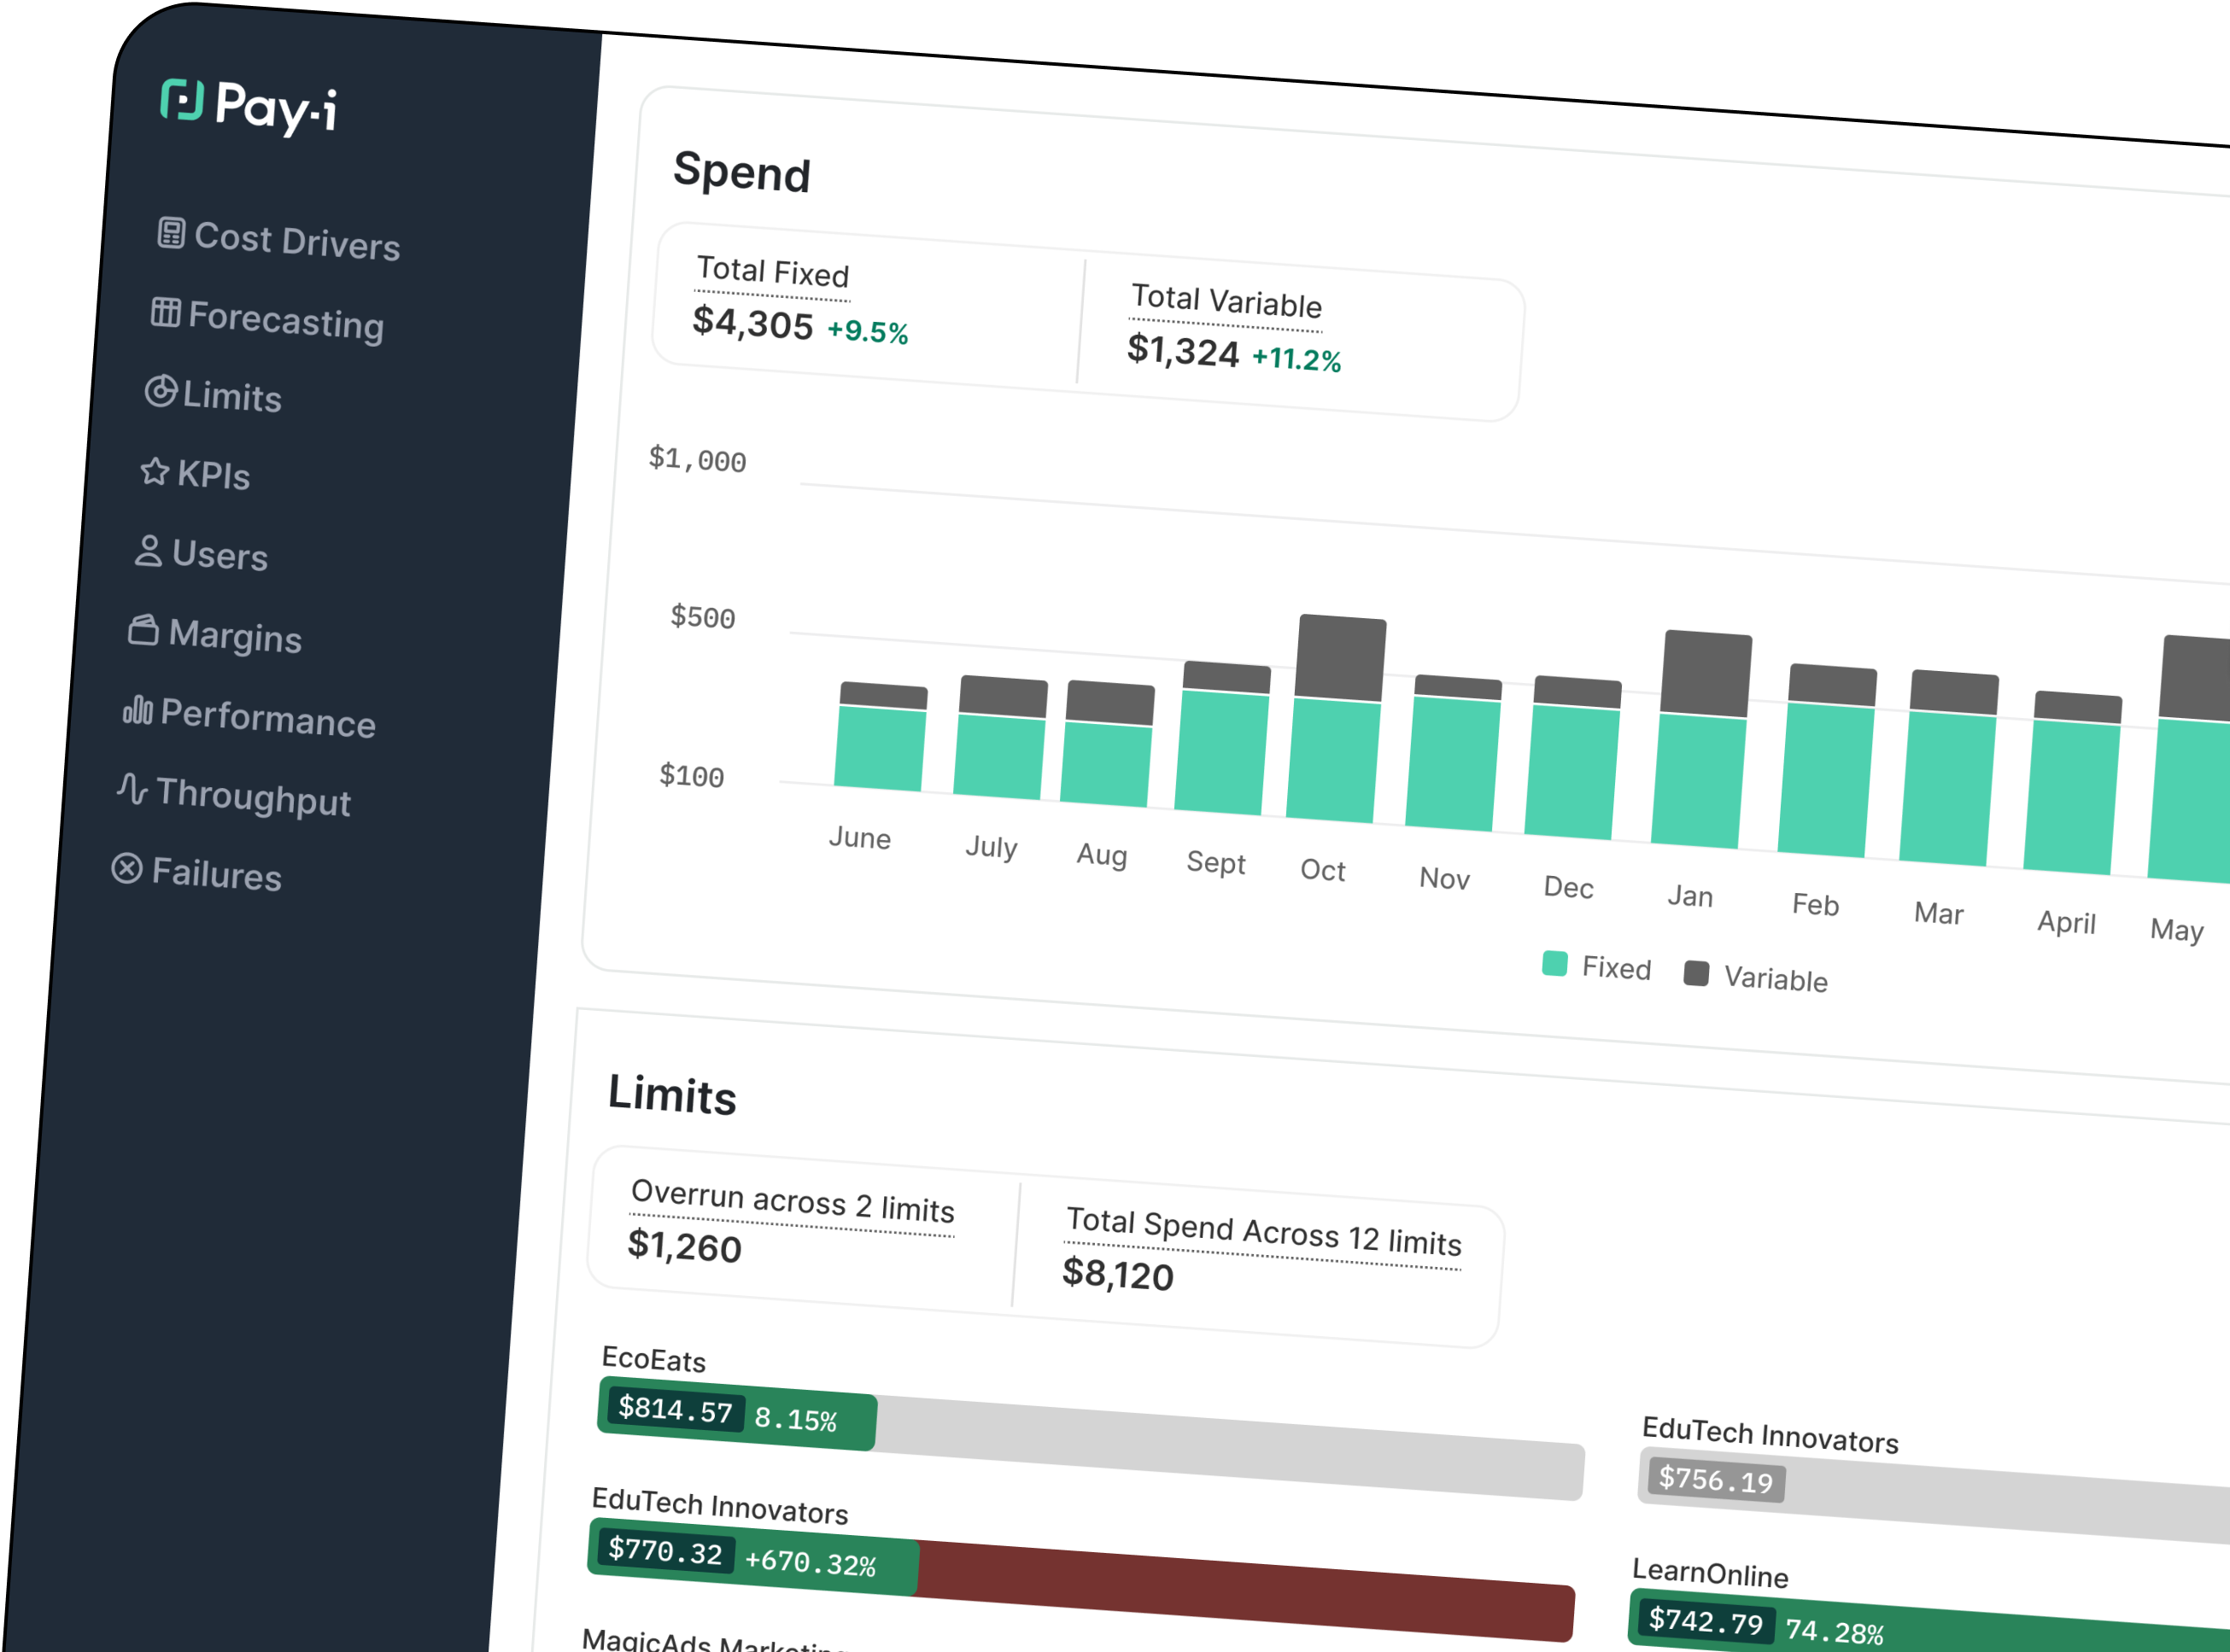Click the Feb bar in chart
The width and height of the screenshot is (2230, 1652).
pyautogui.click(x=1828, y=760)
